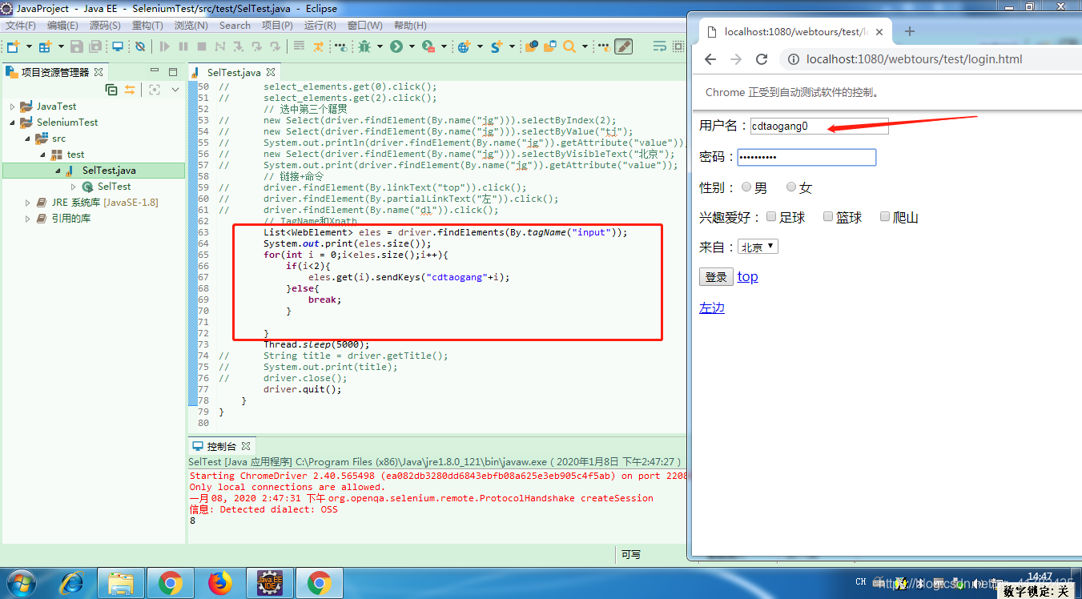Open the 编辑(E) menu
The width and height of the screenshot is (1082, 599).
tap(62, 26)
